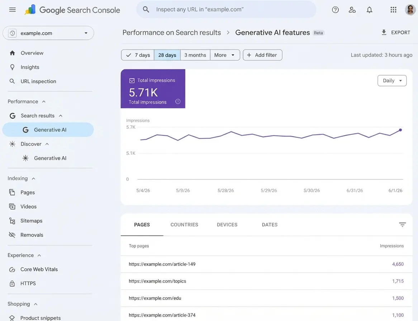The height and width of the screenshot is (321, 418).
Task: Open notifications bell
Action: click(369, 10)
